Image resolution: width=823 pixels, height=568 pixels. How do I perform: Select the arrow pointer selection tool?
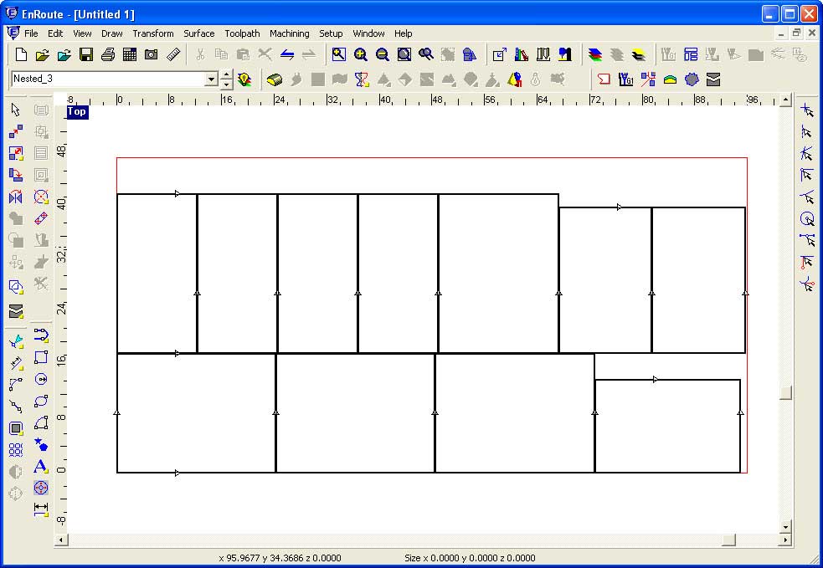(16, 110)
